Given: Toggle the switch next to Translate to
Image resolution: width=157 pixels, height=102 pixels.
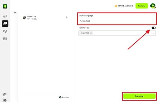Looking at the screenshot, I should point(153,28).
